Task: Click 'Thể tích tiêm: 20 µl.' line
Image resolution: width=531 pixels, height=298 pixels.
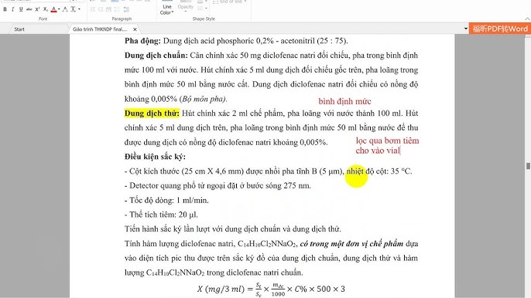Action: [x=161, y=215]
